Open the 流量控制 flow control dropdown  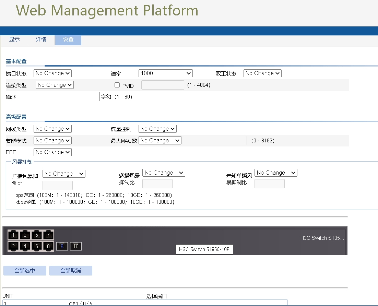tap(157, 129)
